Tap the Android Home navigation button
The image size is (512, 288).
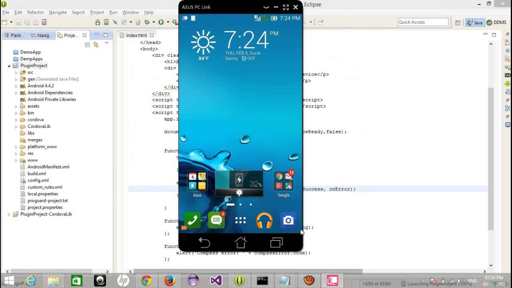[240, 242]
